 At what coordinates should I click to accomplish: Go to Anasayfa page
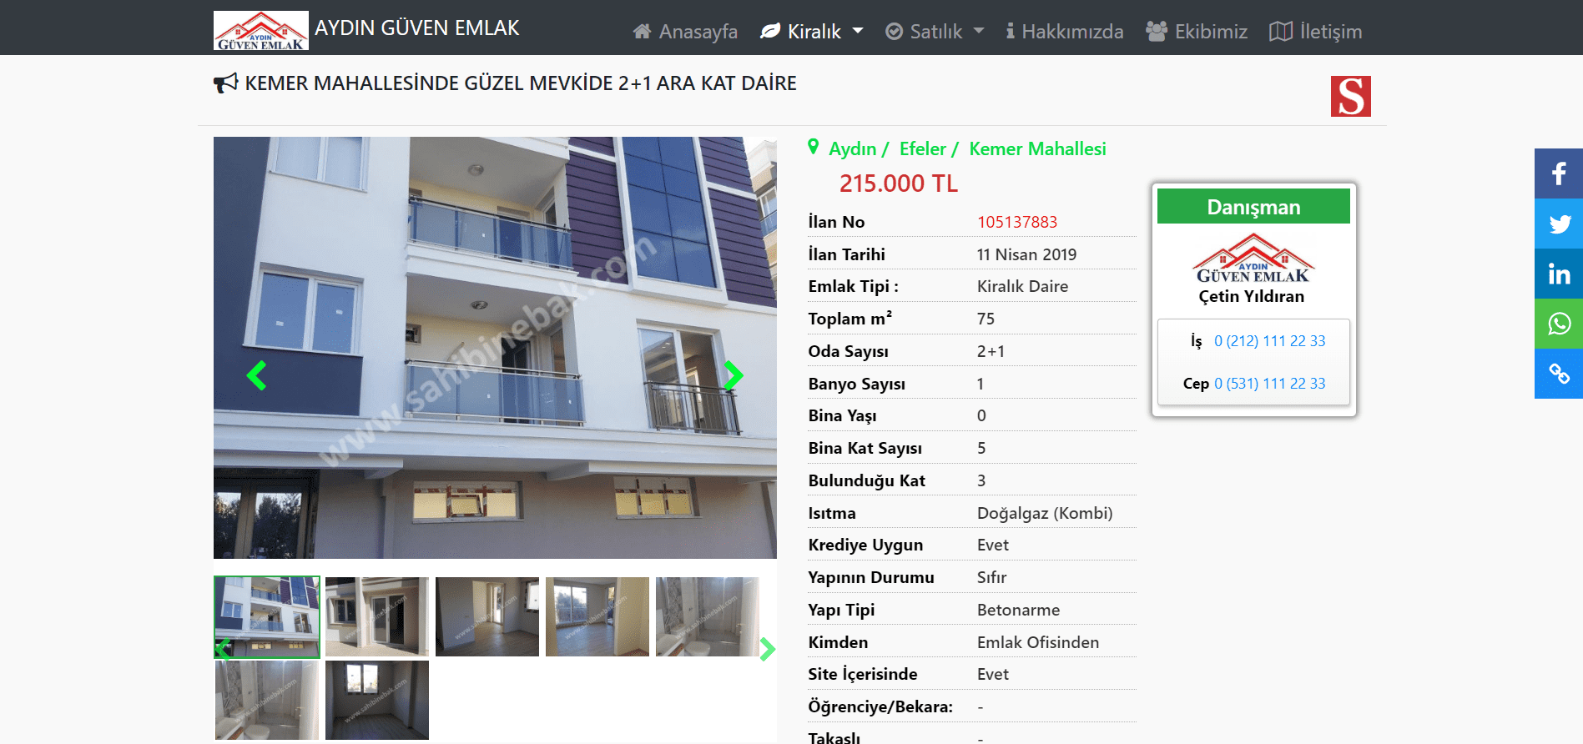pyautogui.click(x=685, y=32)
